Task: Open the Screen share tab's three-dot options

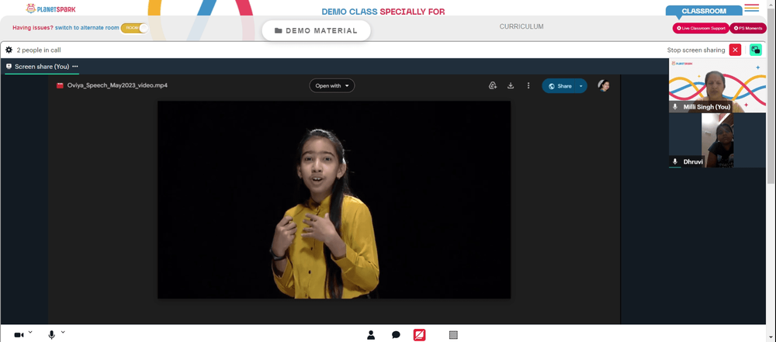Action: 75,67
